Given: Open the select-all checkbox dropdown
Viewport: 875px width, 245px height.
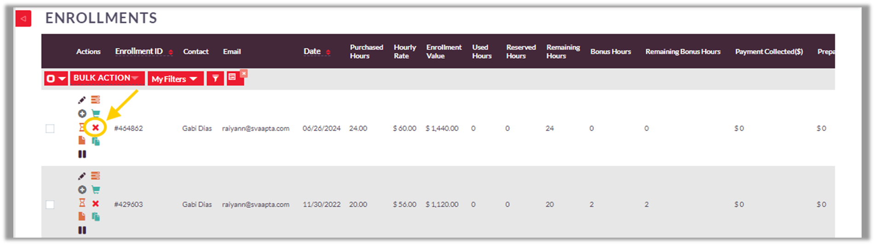Looking at the screenshot, I should point(56,79).
